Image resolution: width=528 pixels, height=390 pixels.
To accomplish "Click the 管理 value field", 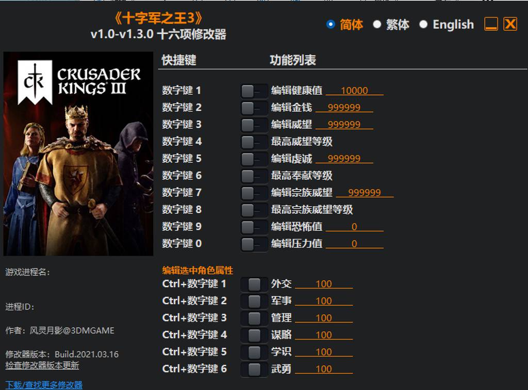I will coord(324,318).
